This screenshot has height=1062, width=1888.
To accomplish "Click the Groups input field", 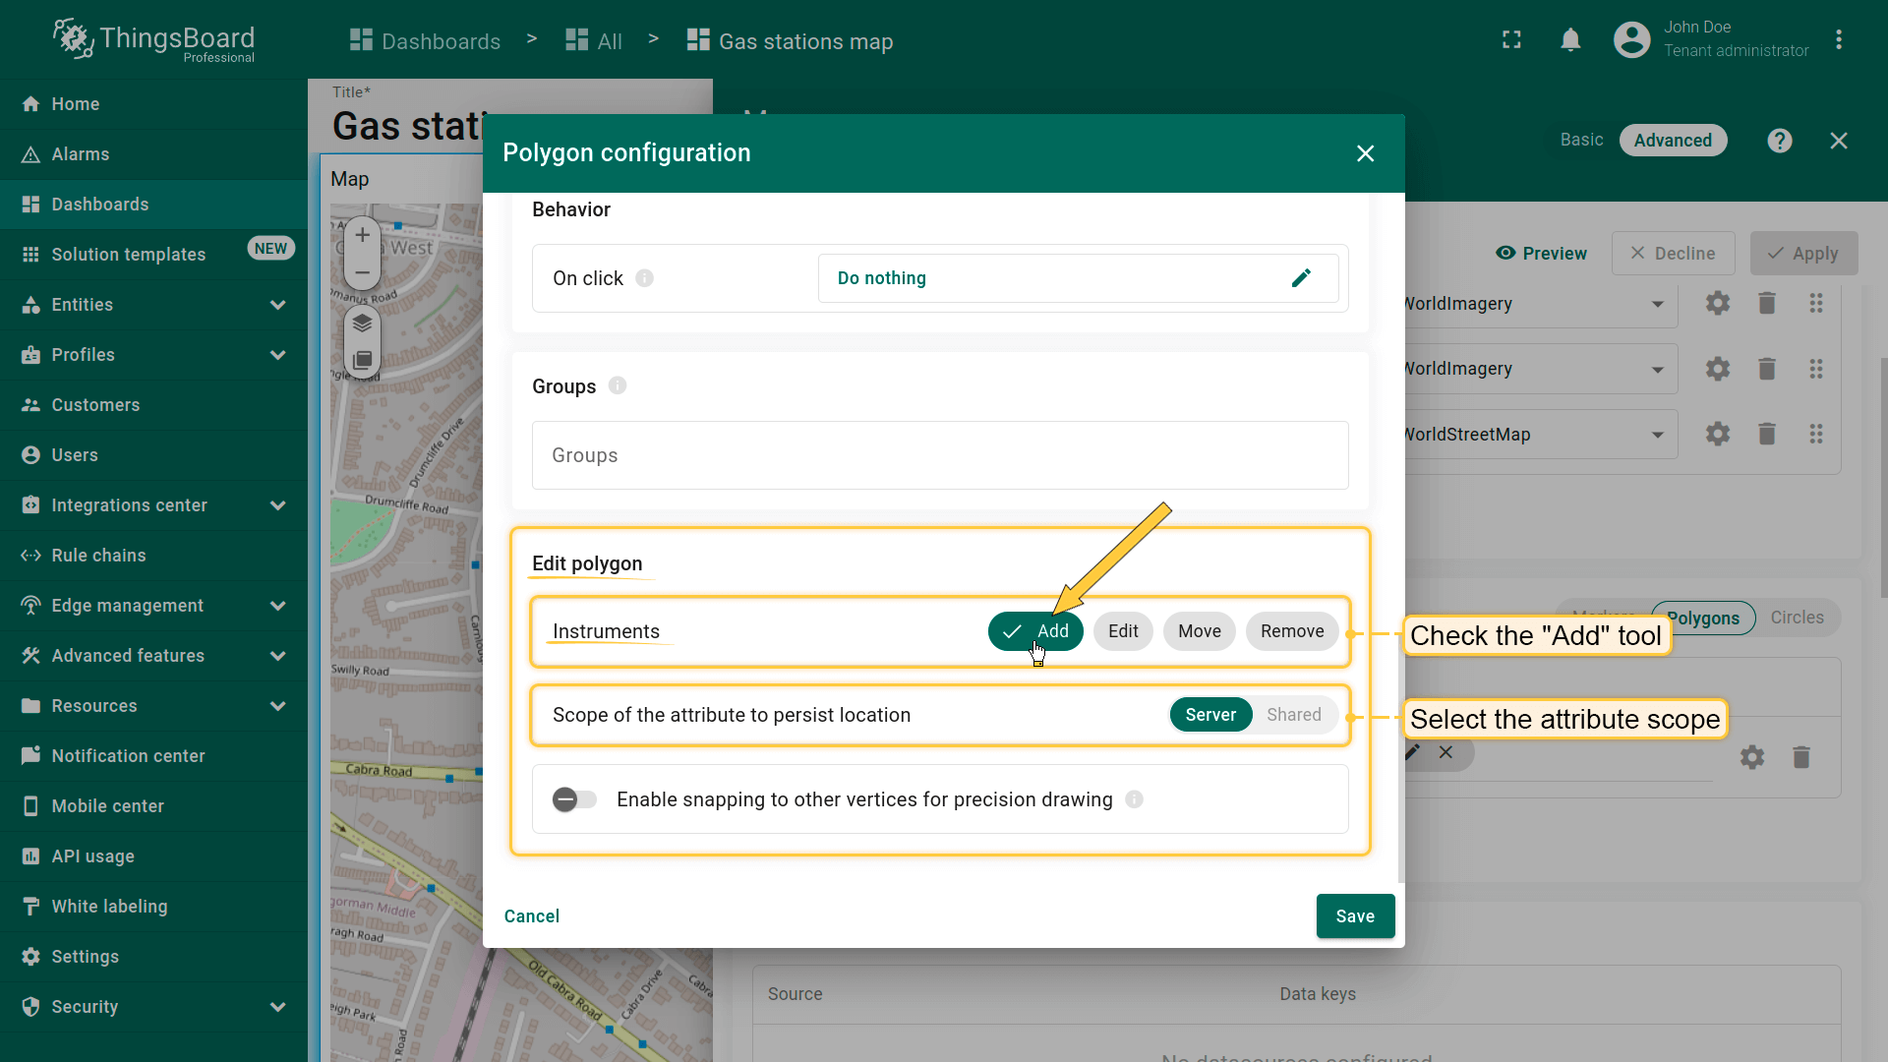I will click(939, 455).
